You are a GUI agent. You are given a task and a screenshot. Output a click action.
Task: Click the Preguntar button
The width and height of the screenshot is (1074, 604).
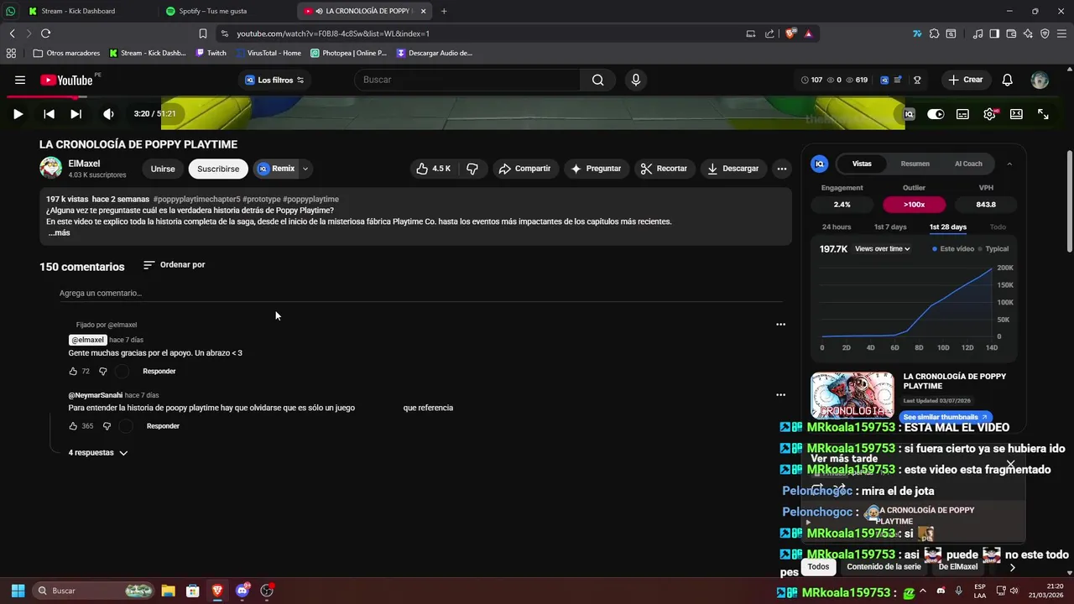click(x=596, y=169)
